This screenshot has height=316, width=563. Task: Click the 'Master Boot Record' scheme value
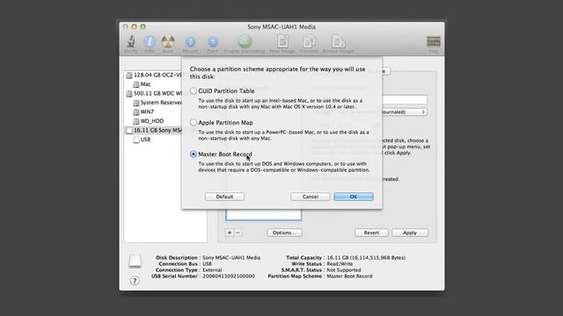[x=349, y=276]
